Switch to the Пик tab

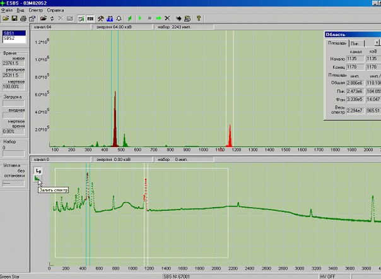click(354, 43)
